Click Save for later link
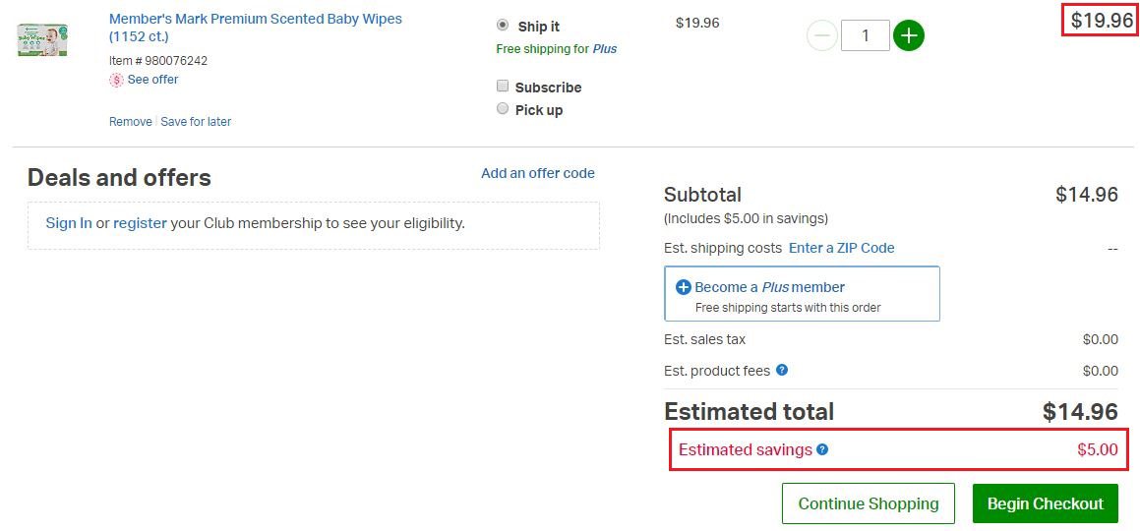The height and width of the screenshot is (531, 1140). (196, 122)
